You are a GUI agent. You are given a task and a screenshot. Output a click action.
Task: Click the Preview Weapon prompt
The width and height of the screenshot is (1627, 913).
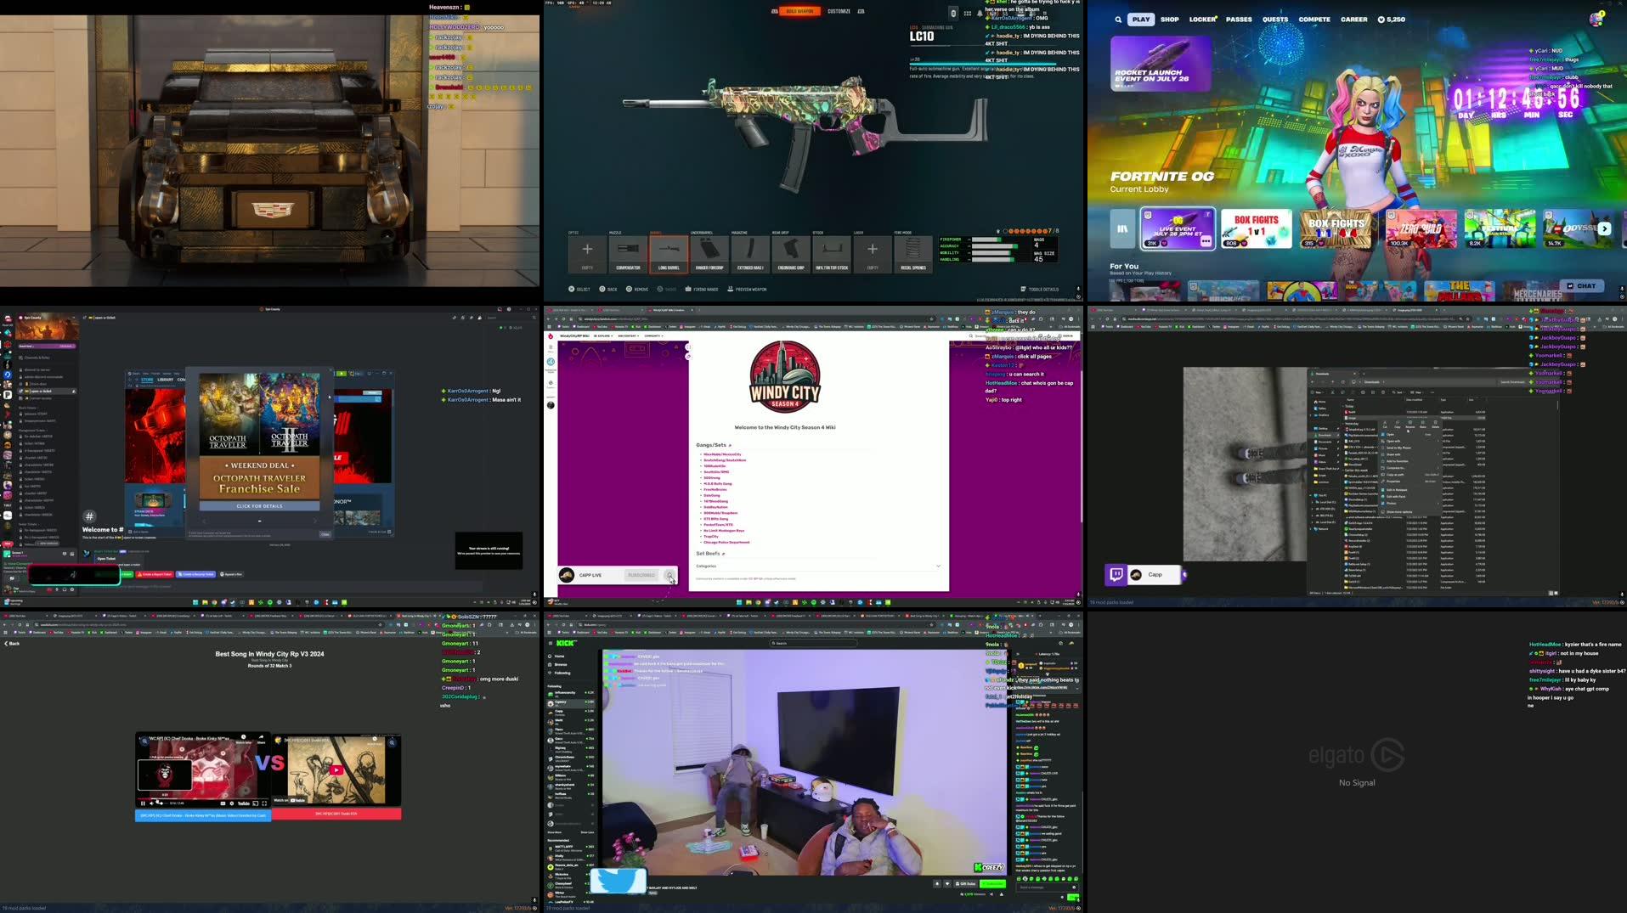[747, 289]
